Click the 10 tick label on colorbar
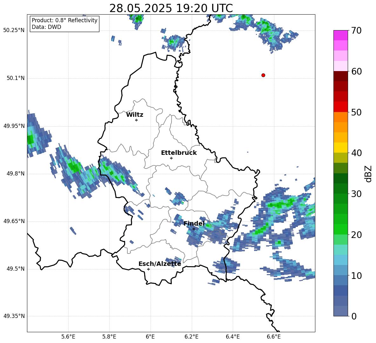The height and width of the screenshot is (343, 376). pyautogui.click(x=356, y=275)
